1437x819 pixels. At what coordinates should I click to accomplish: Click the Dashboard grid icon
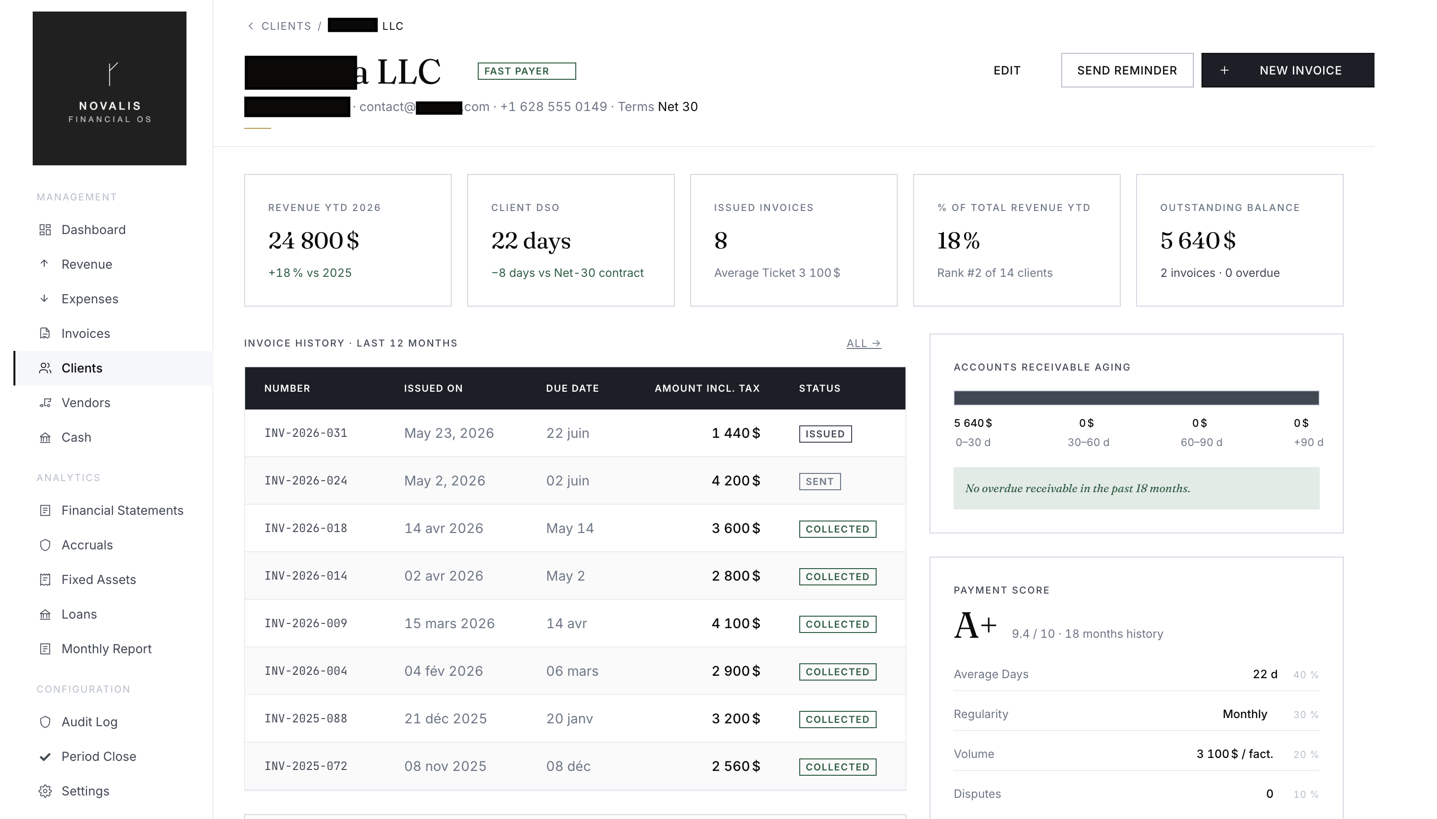[x=45, y=229]
